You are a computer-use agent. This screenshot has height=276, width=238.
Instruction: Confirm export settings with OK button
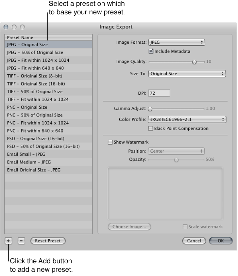(x=221, y=241)
